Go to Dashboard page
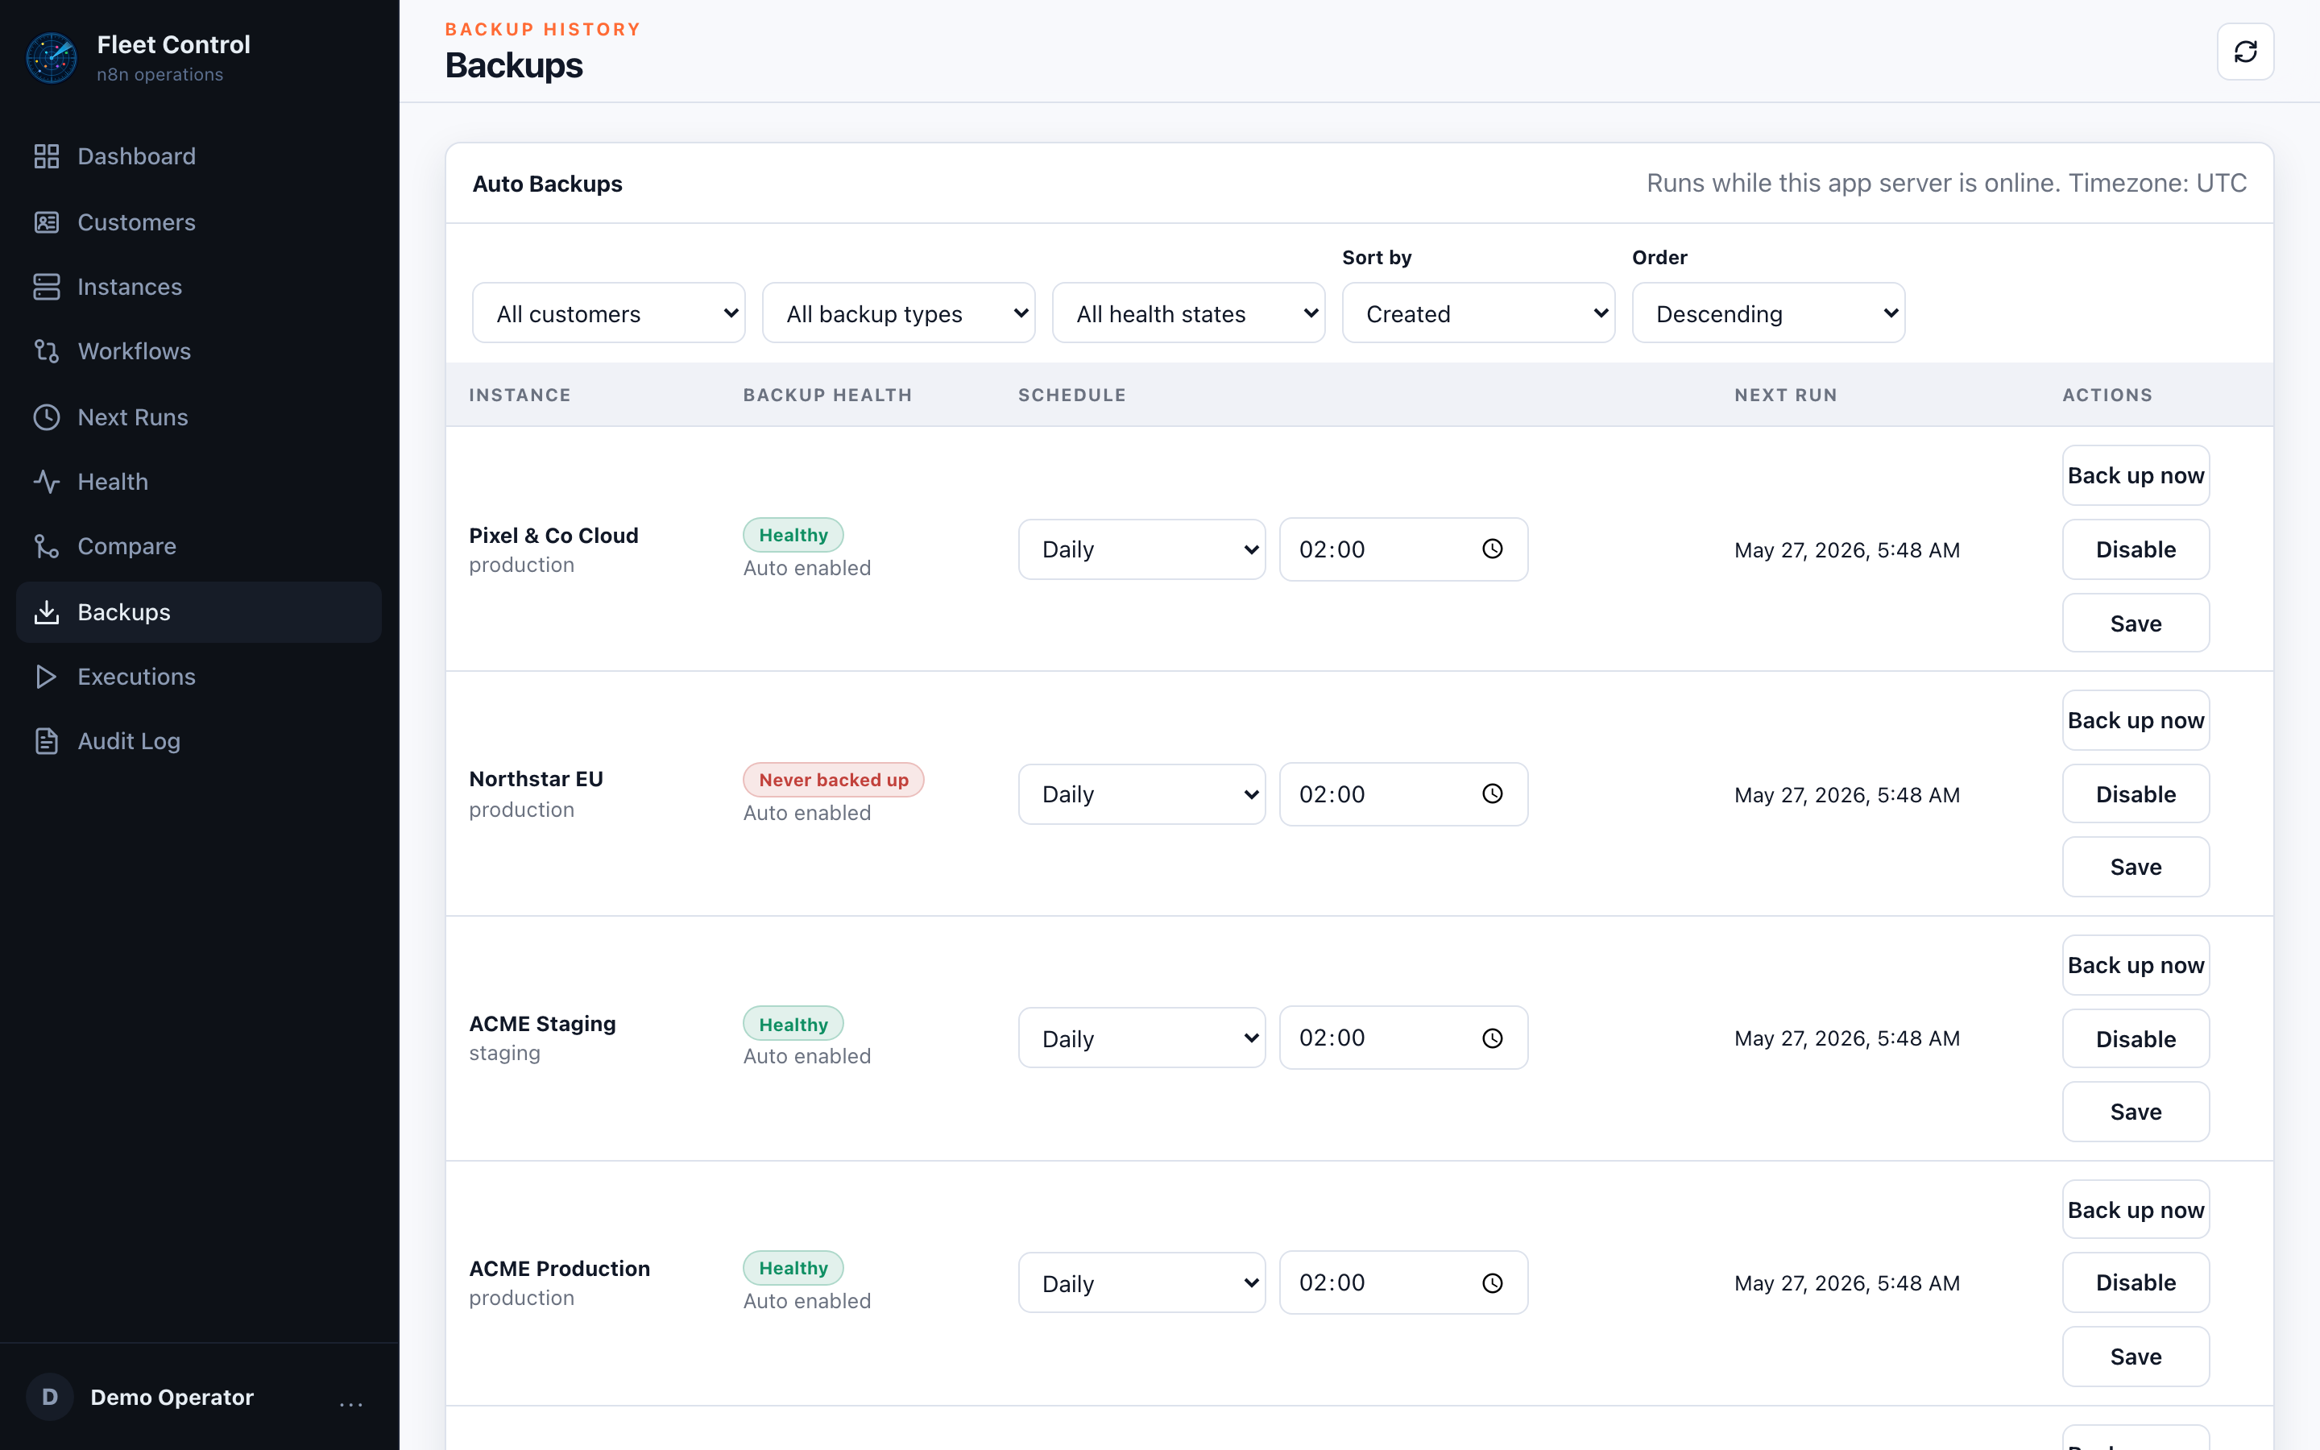2320x1450 pixels. pos(198,156)
